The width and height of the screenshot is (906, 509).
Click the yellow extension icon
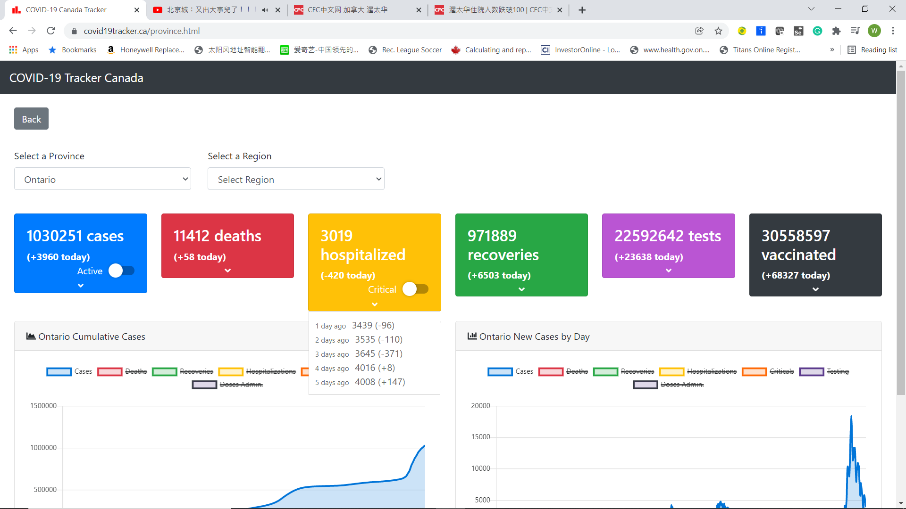point(742,31)
